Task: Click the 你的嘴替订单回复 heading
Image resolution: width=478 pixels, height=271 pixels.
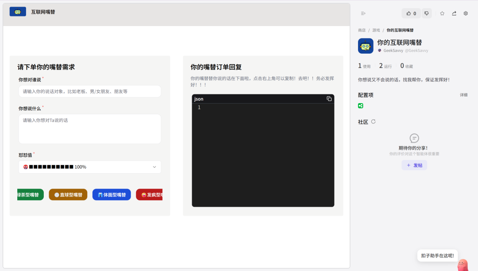Action: (216, 67)
